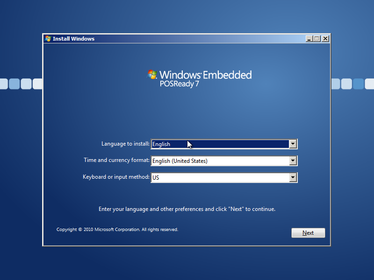Click the 'Time and currency format:' label
The height and width of the screenshot is (280, 374).
(x=116, y=160)
